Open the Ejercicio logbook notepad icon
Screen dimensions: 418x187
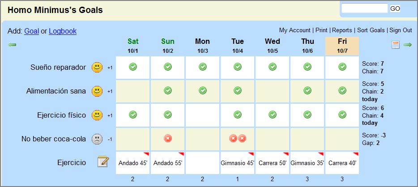pos(103,162)
